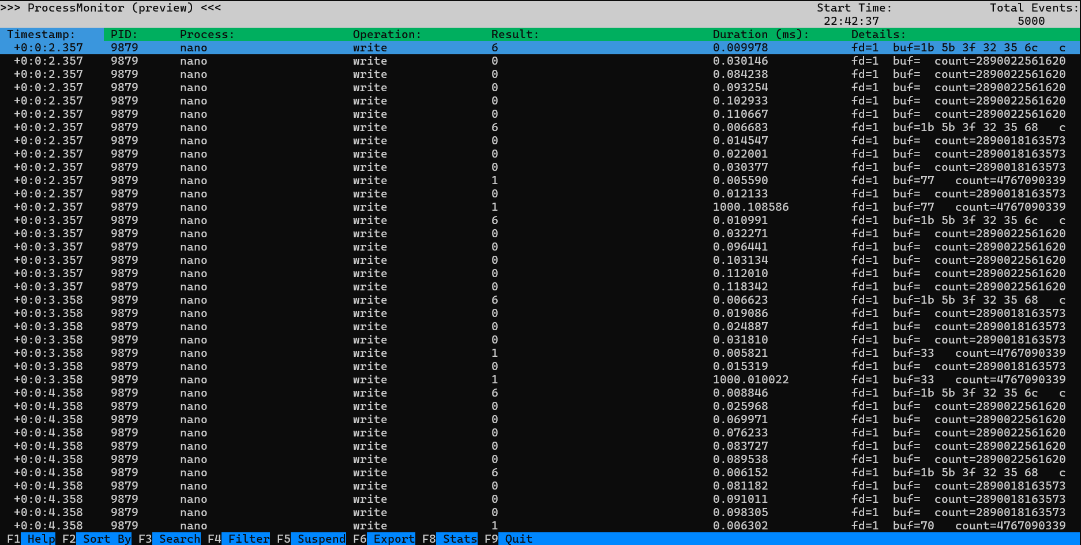The width and height of the screenshot is (1081, 545).
Task: Click the row with duration 0.025968
Action: coord(540,406)
